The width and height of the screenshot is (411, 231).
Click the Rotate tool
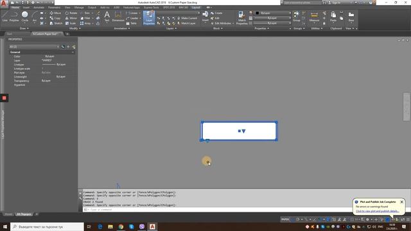71,13
